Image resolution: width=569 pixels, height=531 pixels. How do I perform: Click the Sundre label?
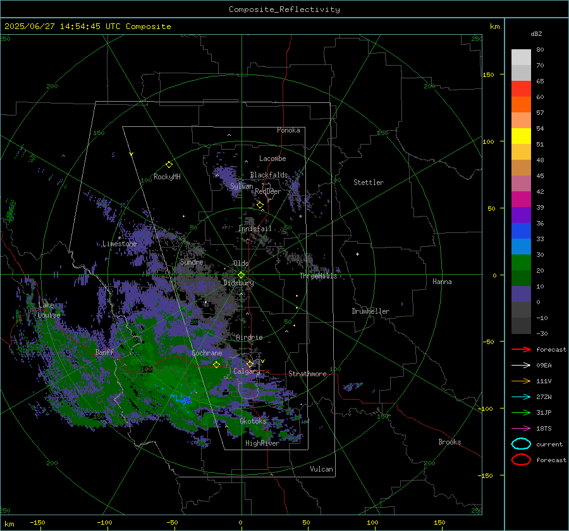click(x=192, y=262)
